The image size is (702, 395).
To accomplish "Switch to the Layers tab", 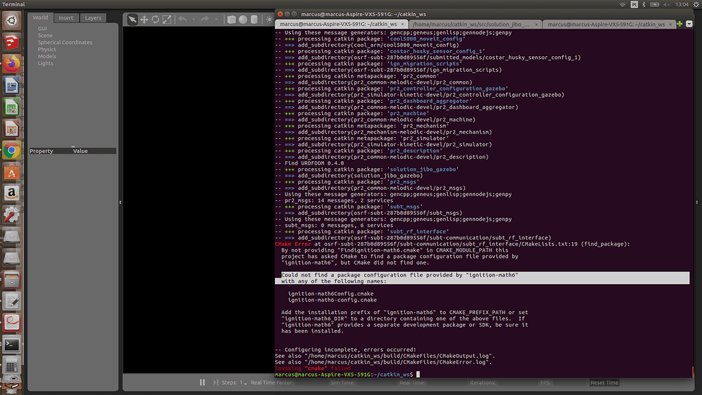I will 93,18.
